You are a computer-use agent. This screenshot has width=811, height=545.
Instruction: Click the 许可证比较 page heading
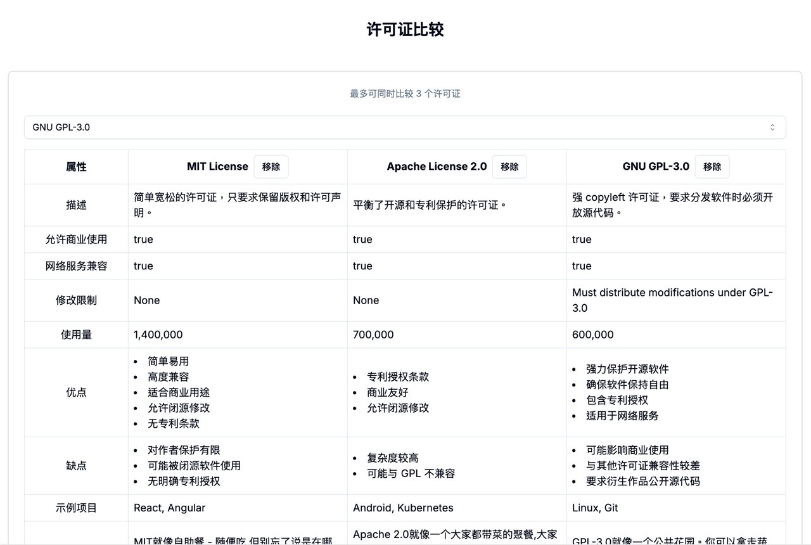coord(405,30)
